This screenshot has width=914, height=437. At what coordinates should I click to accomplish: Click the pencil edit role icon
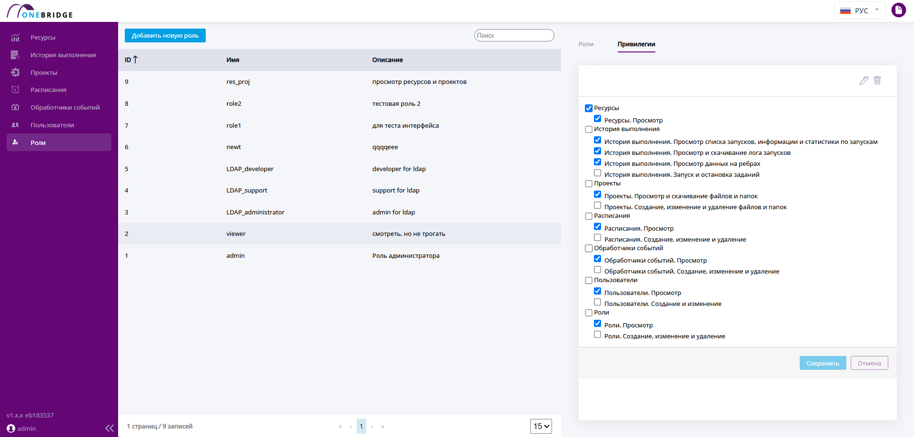tap(864, 81)
